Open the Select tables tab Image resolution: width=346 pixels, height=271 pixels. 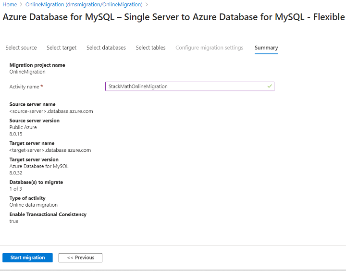pos(151,48)
